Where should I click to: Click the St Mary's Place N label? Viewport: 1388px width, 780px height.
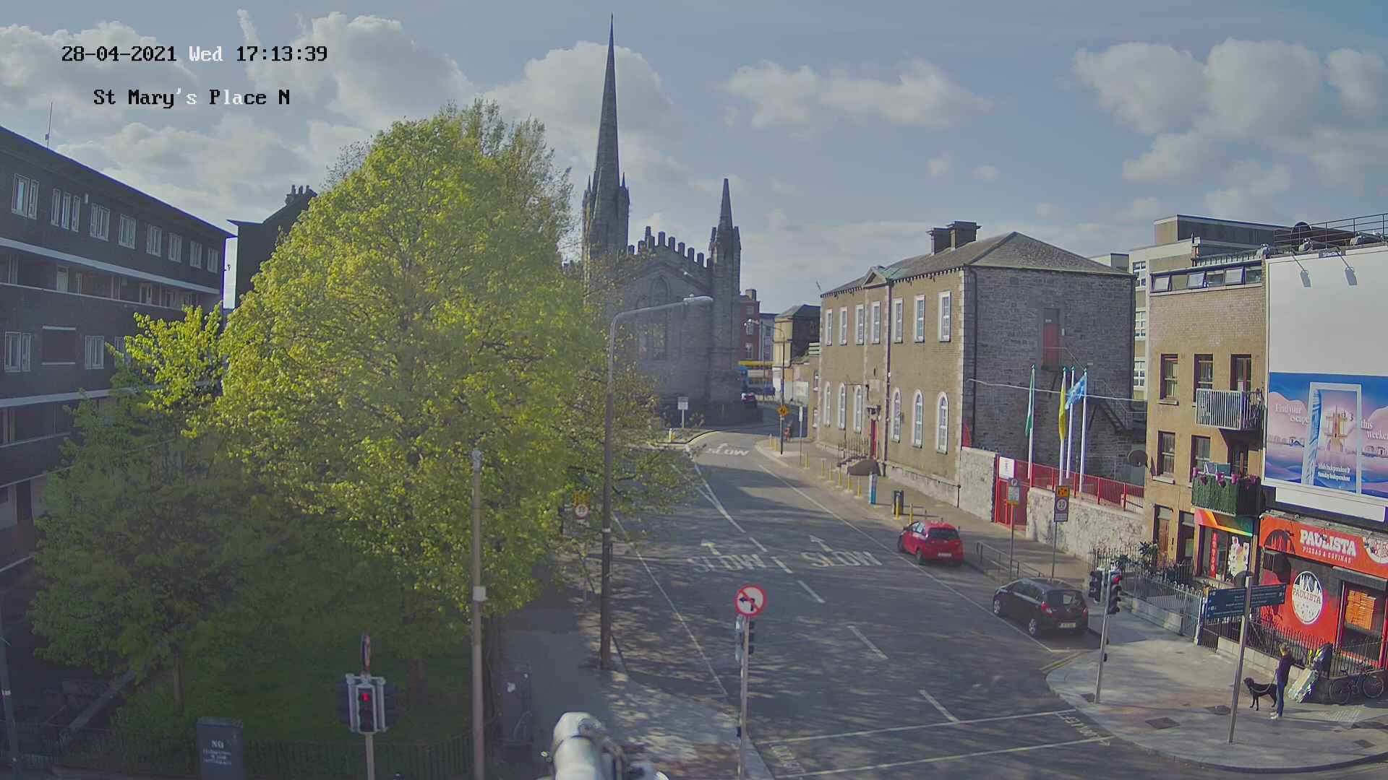tap(191, 97)
